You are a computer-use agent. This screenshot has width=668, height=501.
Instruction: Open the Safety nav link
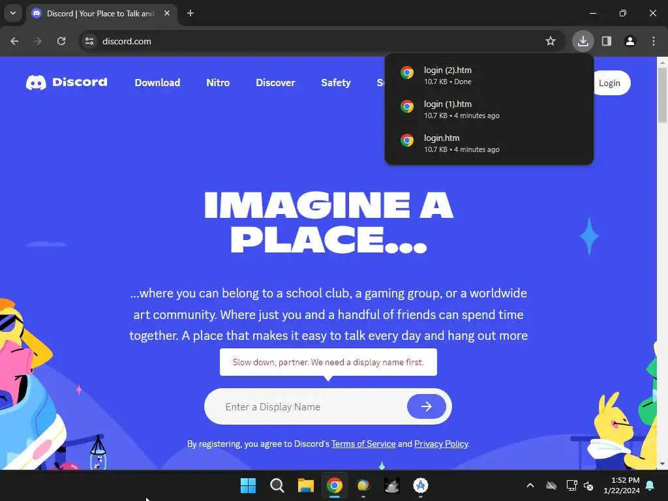(336, 83)
